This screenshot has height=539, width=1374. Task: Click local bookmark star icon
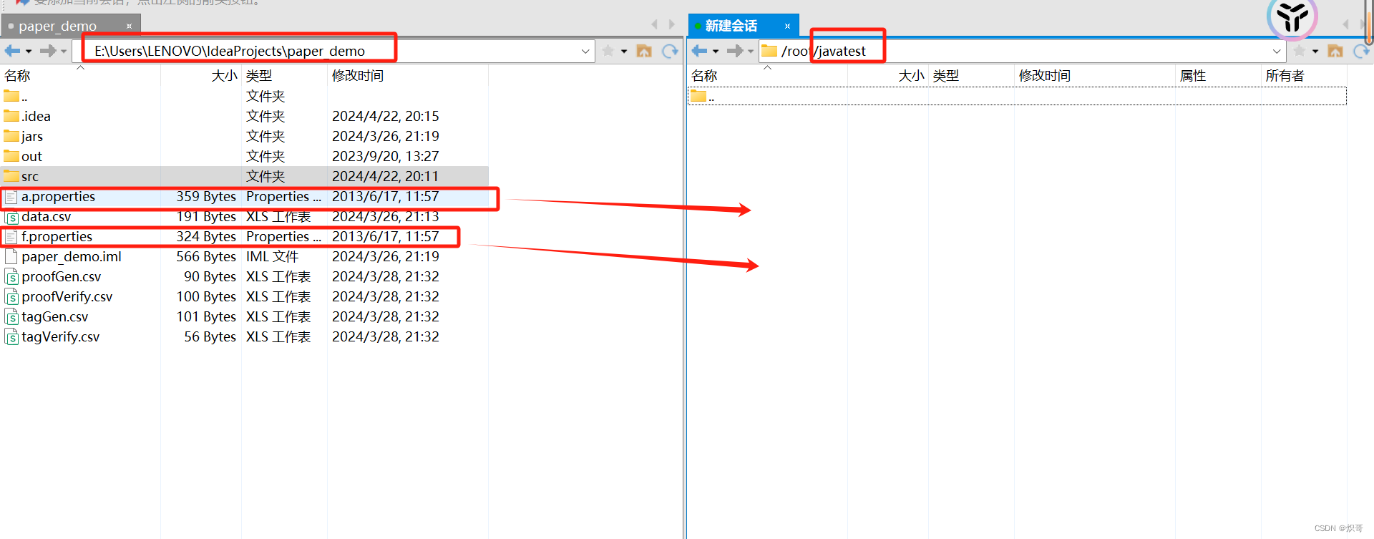click(608, 51)
